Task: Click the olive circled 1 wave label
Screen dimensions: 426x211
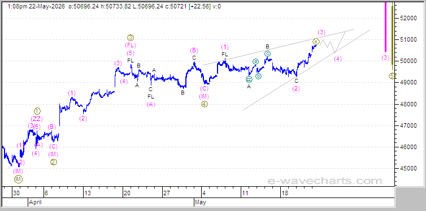Action: pyautogui.click(x=37, y=111)
